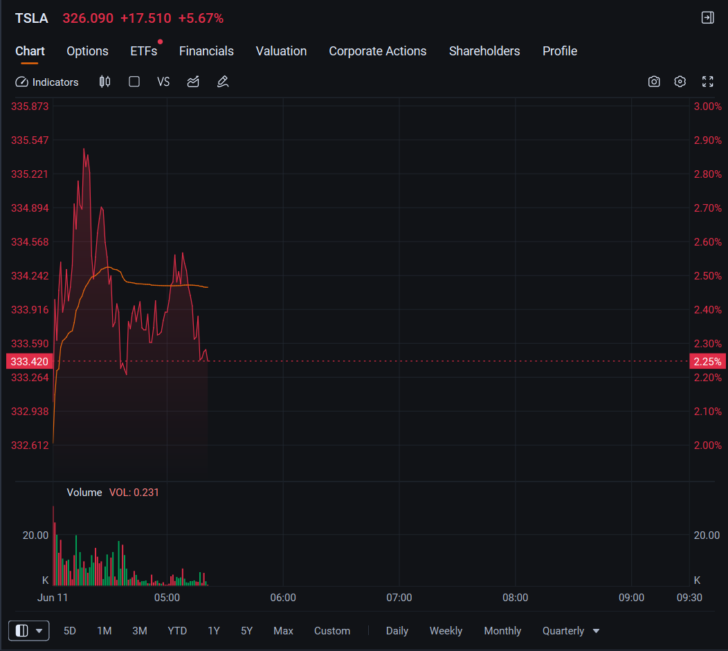The image size is (728, 651).
Task: Select the Max time range
Action: [283, 631]
